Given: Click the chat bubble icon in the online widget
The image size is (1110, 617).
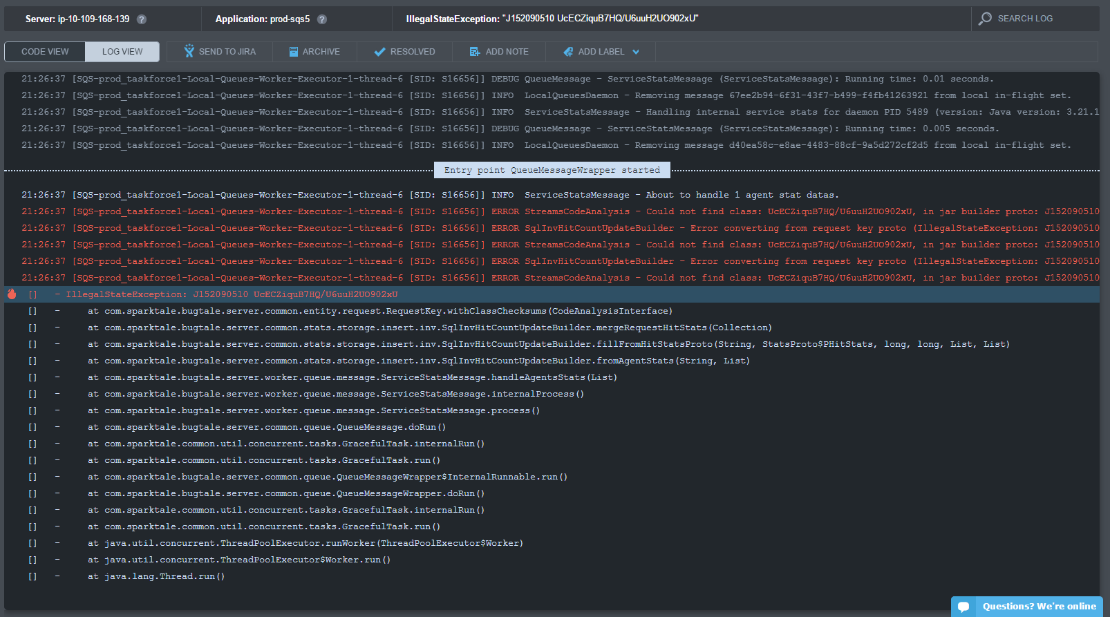Looking at the screenshot, I should coord(963,607).
